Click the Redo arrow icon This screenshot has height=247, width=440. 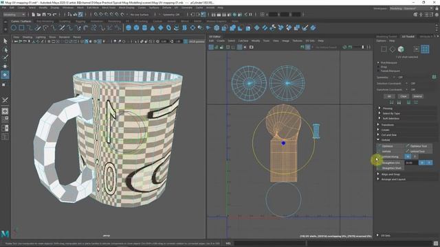pyautogui.click(x=55, y=14)
